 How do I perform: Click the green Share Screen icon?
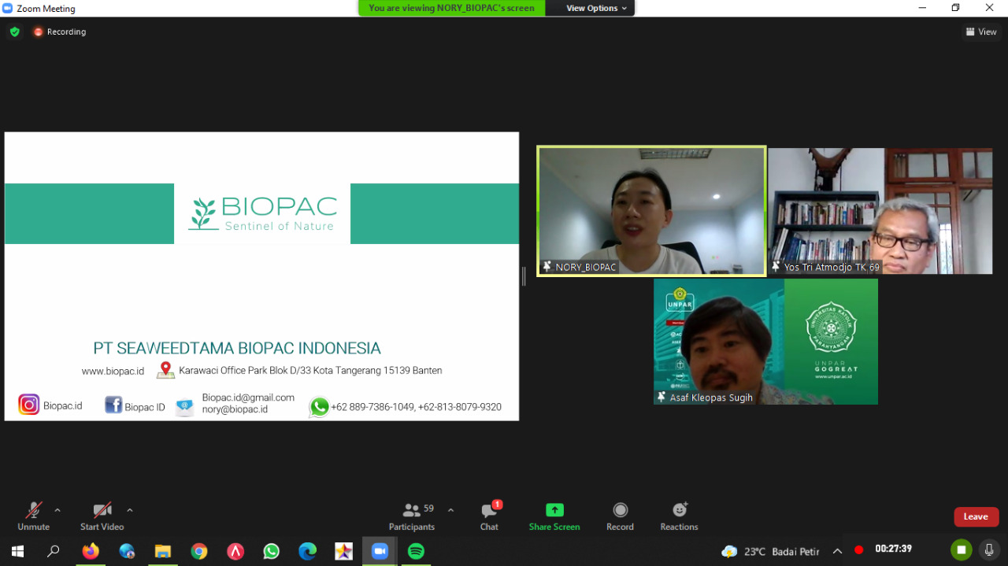pos(554,510)
